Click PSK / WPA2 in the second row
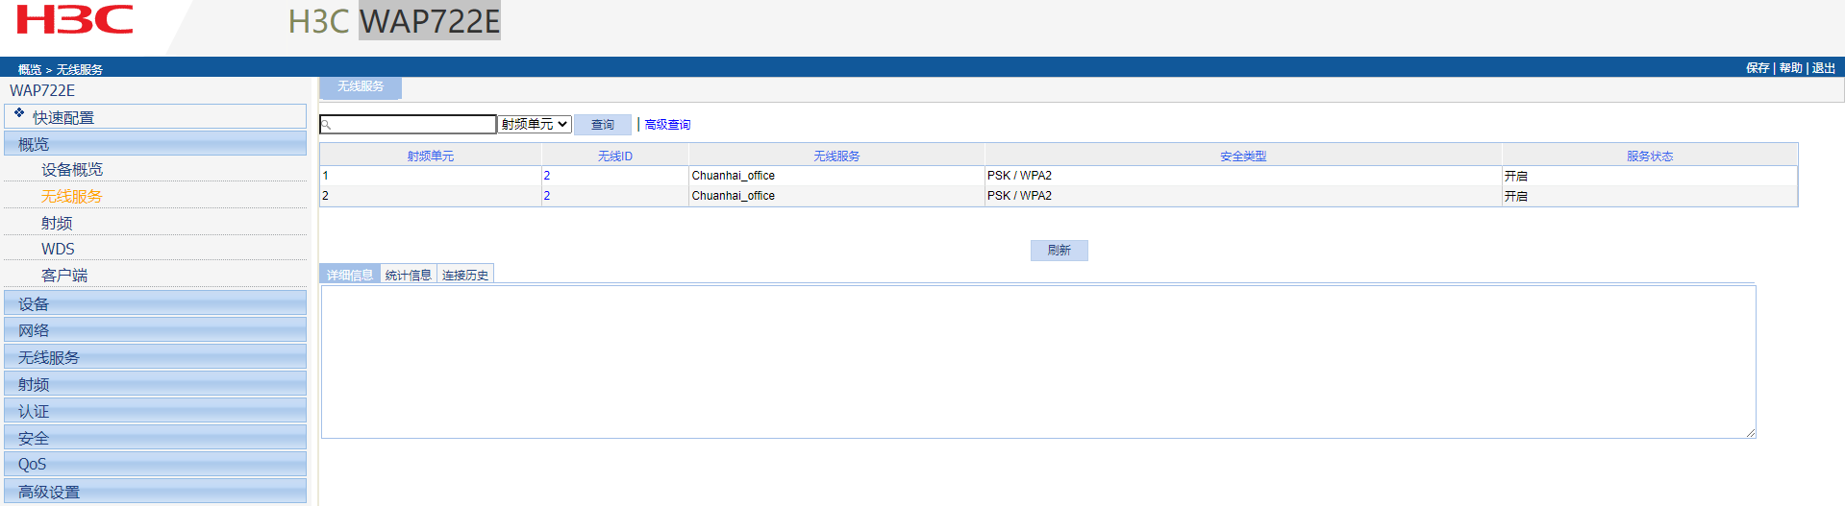 [1019, 196]
